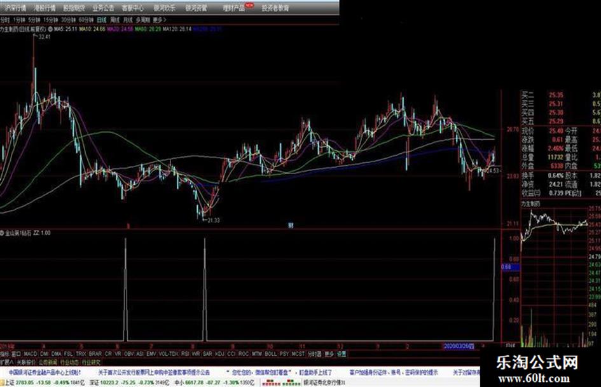Apply the MTM indicator
601x387 pixels.
click(256, 354)
